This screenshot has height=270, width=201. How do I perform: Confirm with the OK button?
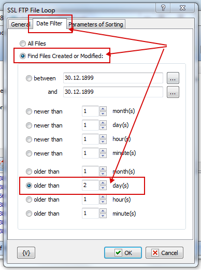click(123, 253)
